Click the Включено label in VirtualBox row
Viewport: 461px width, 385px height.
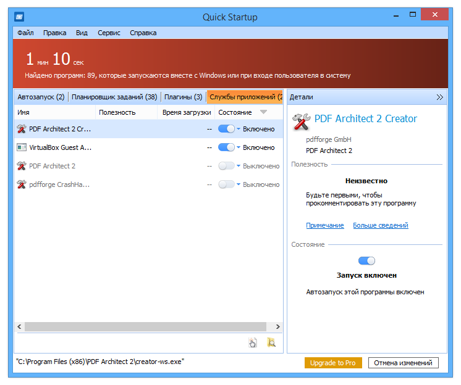coord(259,147)
